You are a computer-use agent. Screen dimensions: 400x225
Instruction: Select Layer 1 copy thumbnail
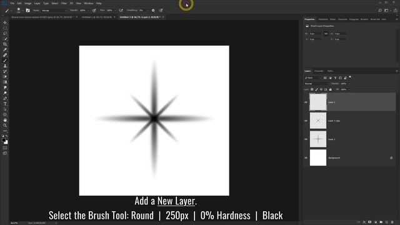coord(318,121)
